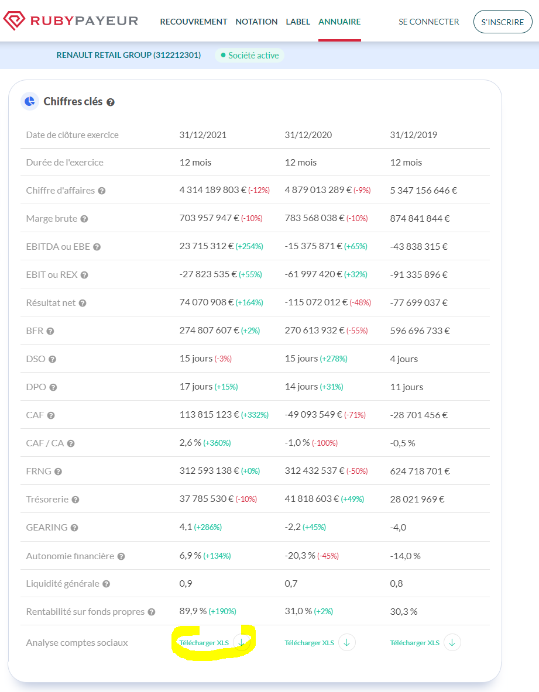This screenshot has height=692, width=539.
Task: Go to the ANNUAIRE section
Action: 339,22
